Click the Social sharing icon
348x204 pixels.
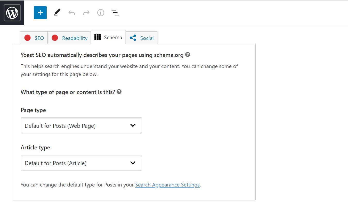133,38
